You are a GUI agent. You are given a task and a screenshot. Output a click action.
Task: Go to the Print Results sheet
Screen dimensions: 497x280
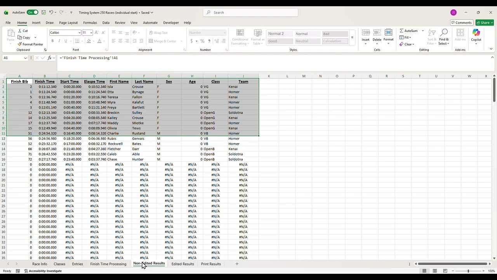click(211, 264)
